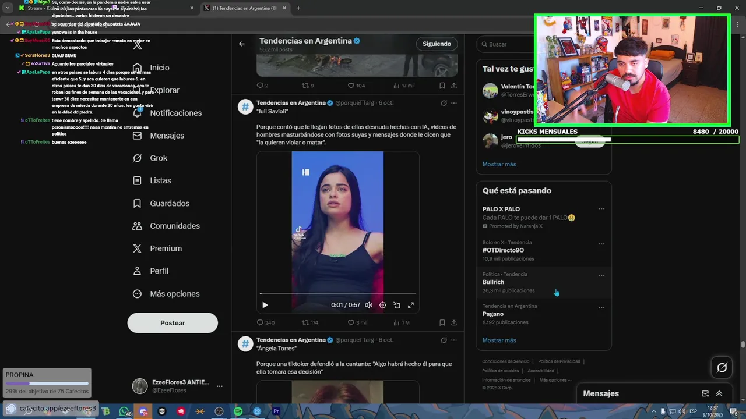The height and width of the screenshot is (419, 746).
Task: Click the Listas icon in the sidebar
Action: tap(138, 181)
